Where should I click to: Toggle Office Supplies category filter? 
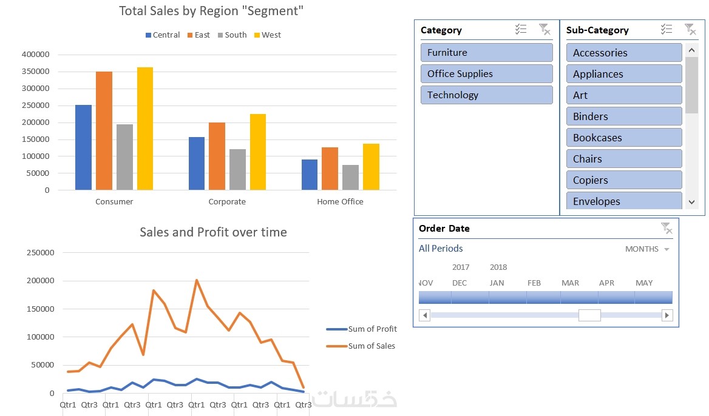tap(486, 74)
